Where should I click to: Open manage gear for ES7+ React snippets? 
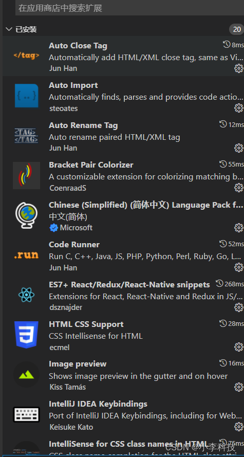pos(239,307)
